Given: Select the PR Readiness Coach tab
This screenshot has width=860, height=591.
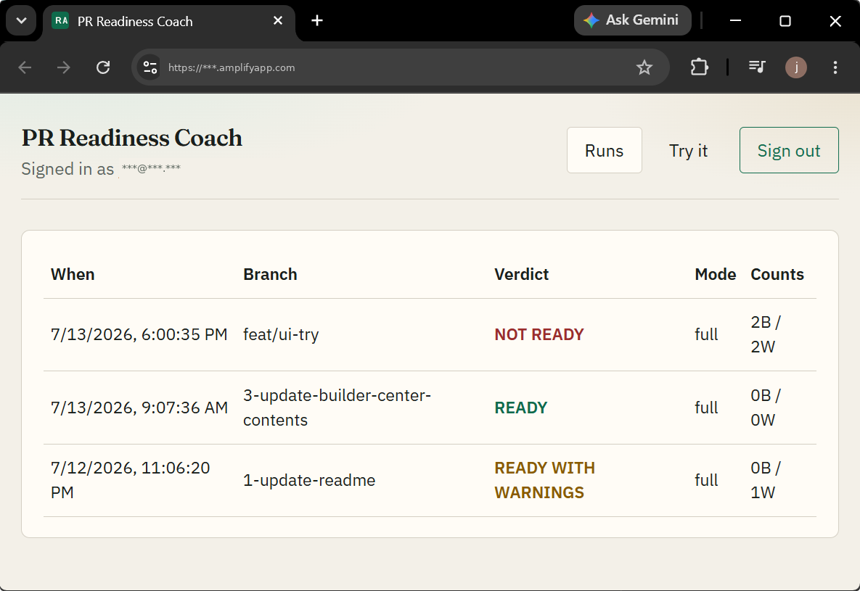Looking at the screenshot, I should [168, 22].
